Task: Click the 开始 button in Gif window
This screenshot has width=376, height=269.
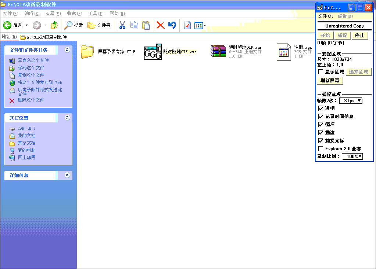Action: [325, 36]
